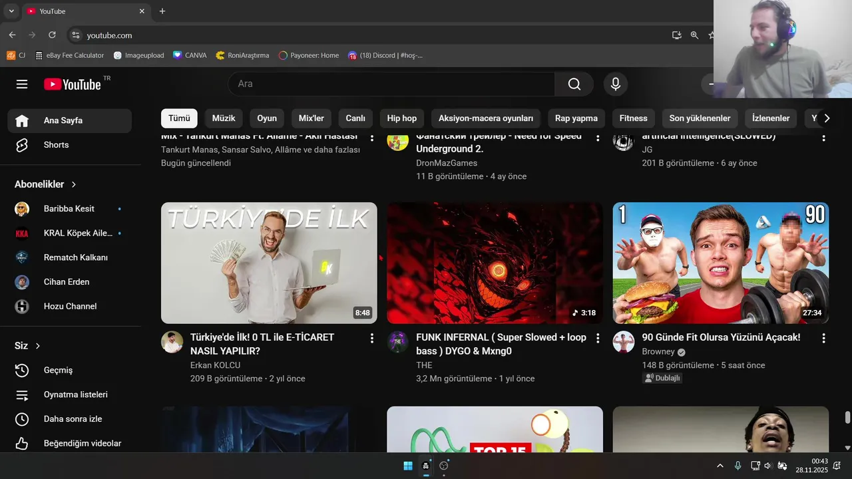Open Rematch Kalkanı subscription channel
Screen dimensions: 852x479
(x=70, y=257)
